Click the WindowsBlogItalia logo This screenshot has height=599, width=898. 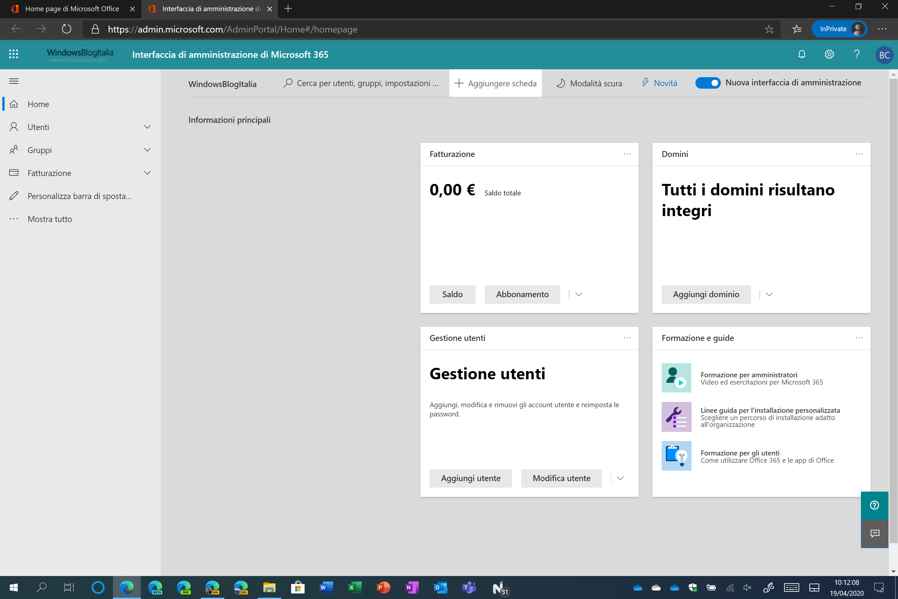click(x=80, y=55)
